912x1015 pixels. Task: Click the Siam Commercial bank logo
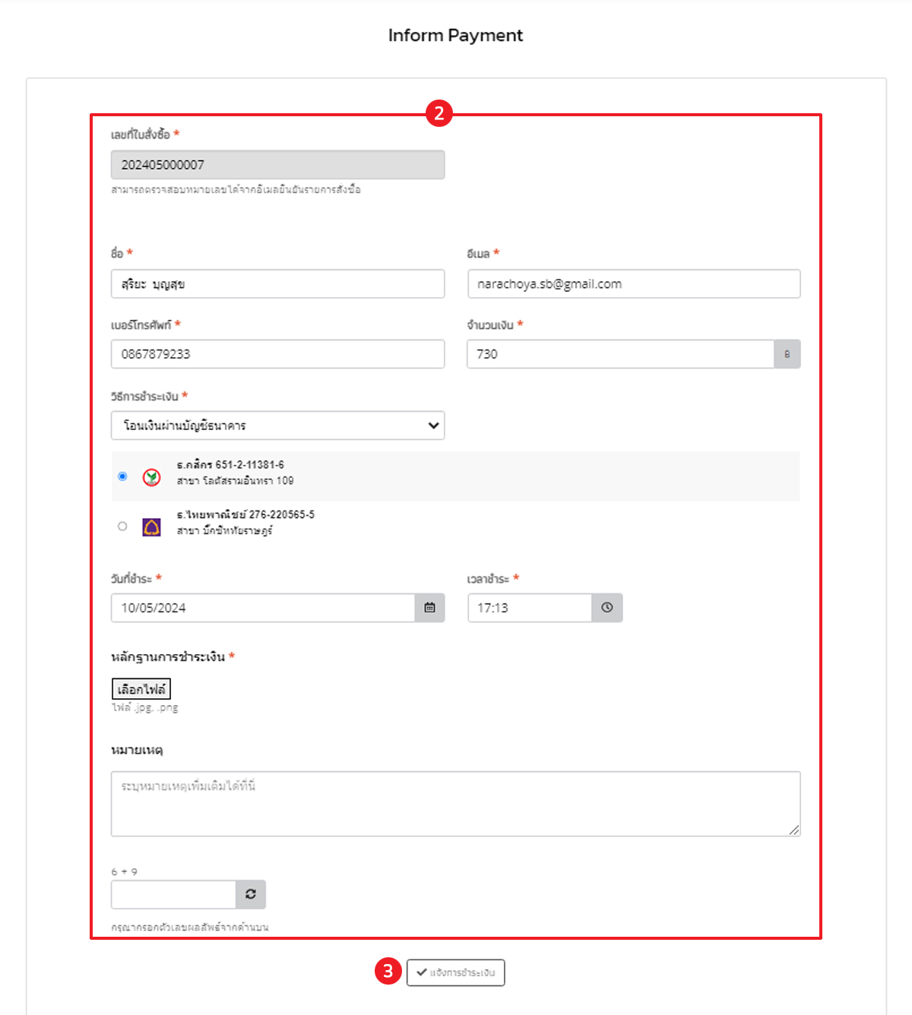(152, 526)
